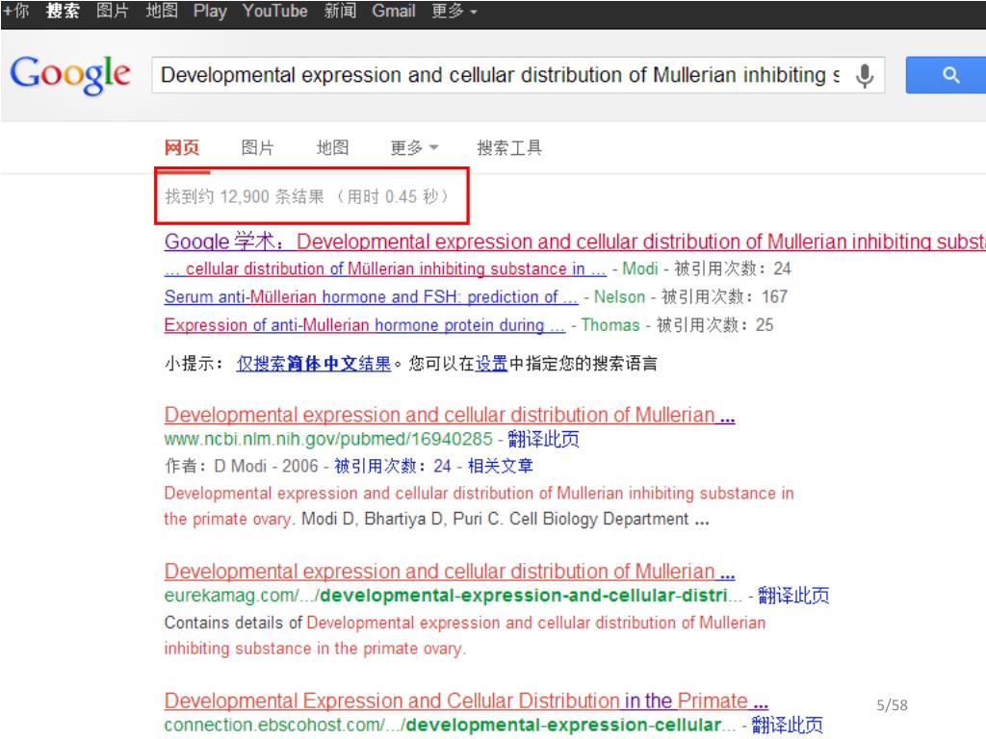Open the 更多 dropdown in top bar
The image size is (986, 739).
click(454, 11)
